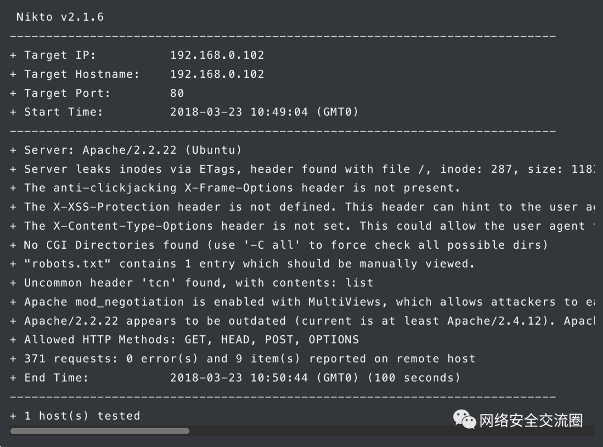Click the Nikto v2.1.6 title text
This screenshot has height=447, width=603.
pos(60,17)
